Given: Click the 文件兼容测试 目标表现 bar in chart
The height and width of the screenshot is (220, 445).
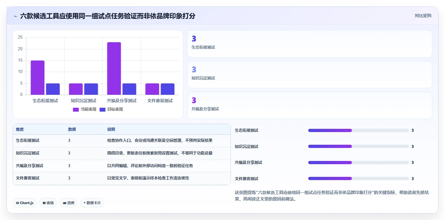Looking at the screenshot, I should click(167, 89).
